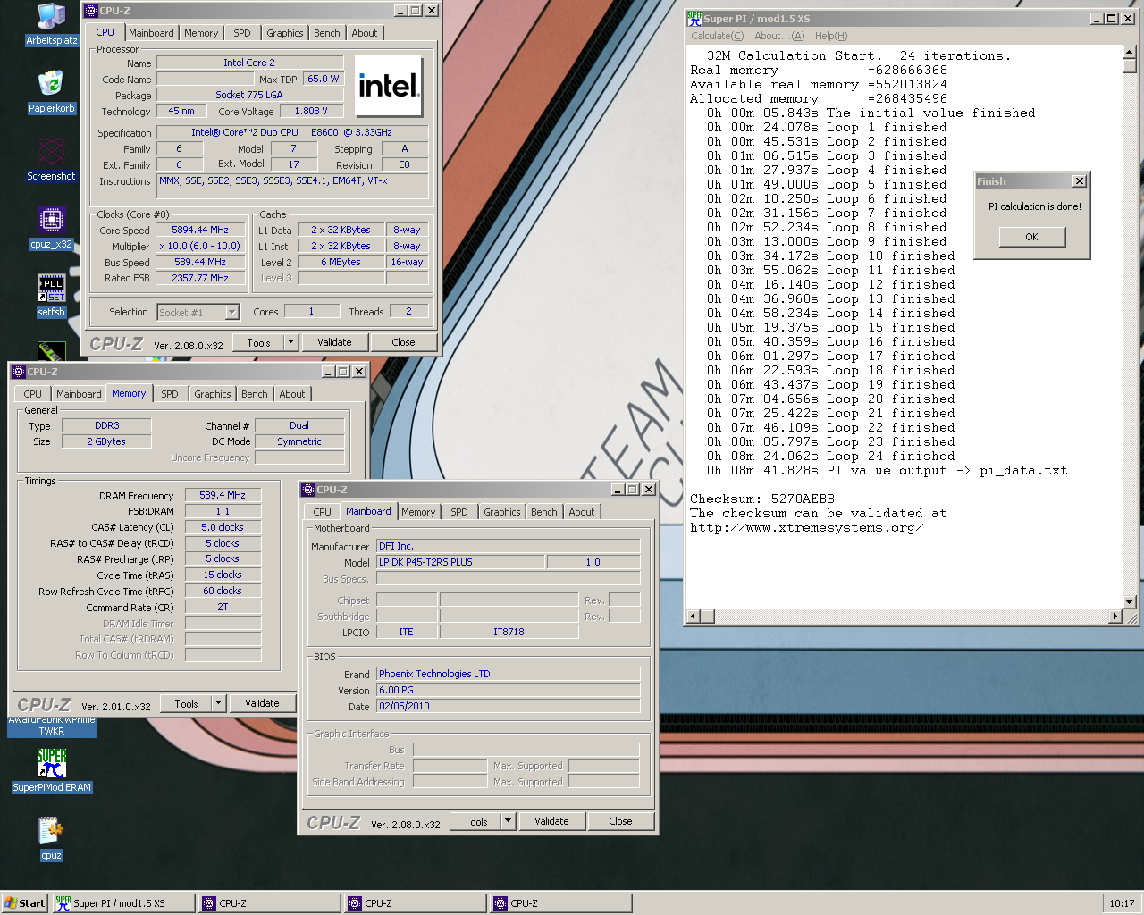Image resolution: width=1144 pixels, height=915 pixels.
Task: Open the About menu in Super PI
Action: 778,36
